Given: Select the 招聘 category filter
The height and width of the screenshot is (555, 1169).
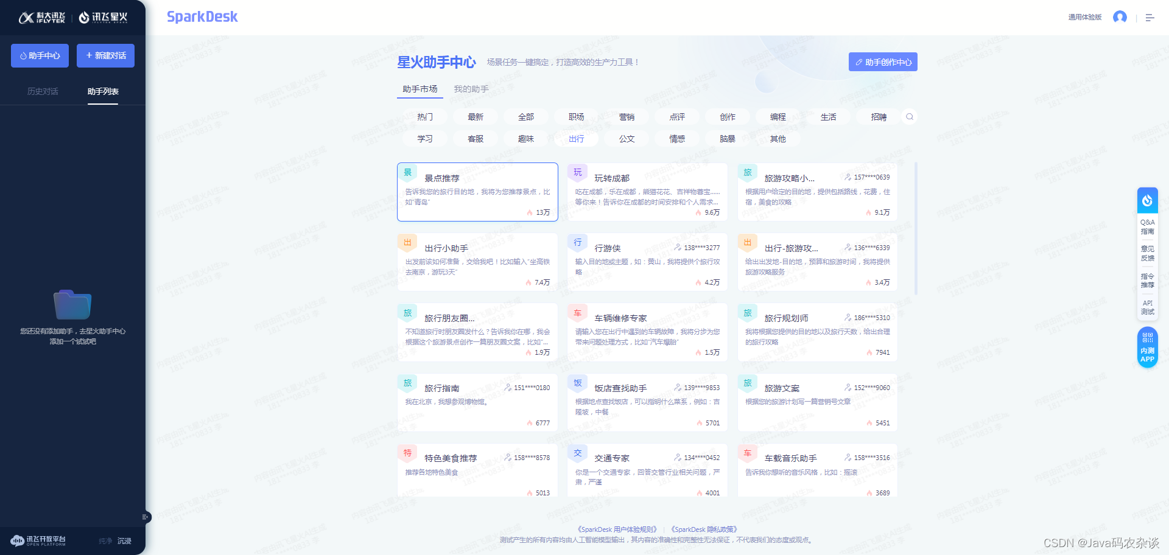Looking at the screenshot, I should point(879,117).
